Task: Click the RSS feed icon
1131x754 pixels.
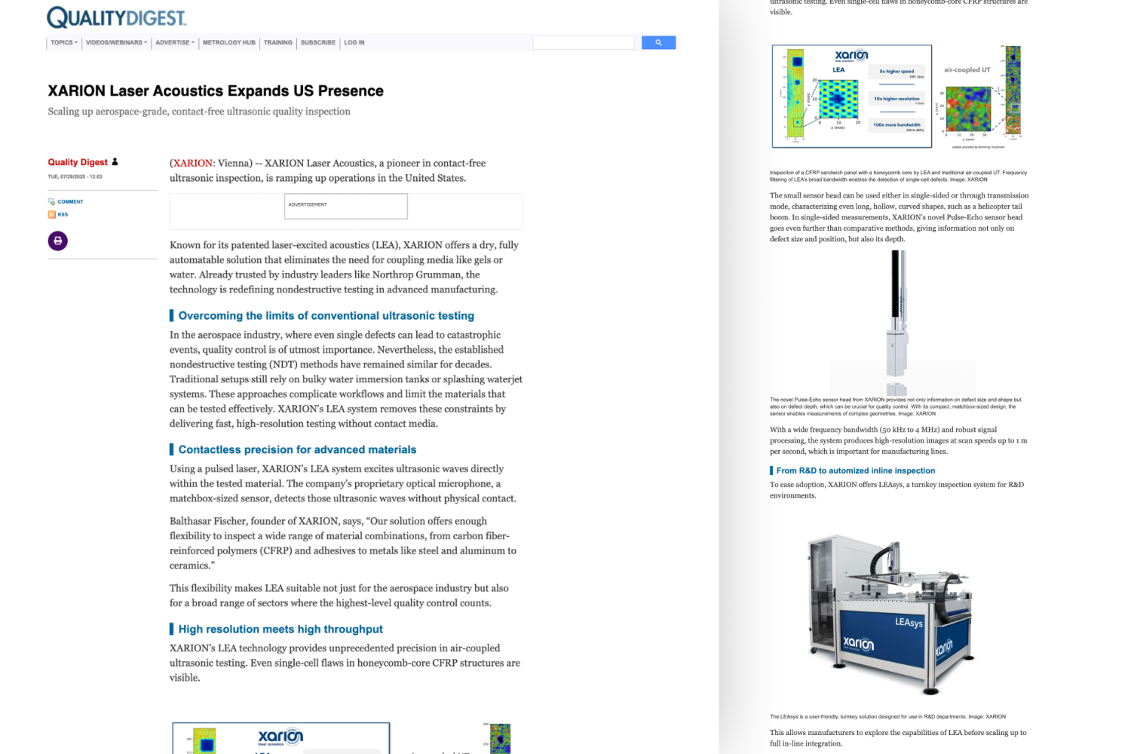Action: tap(51, 215)
